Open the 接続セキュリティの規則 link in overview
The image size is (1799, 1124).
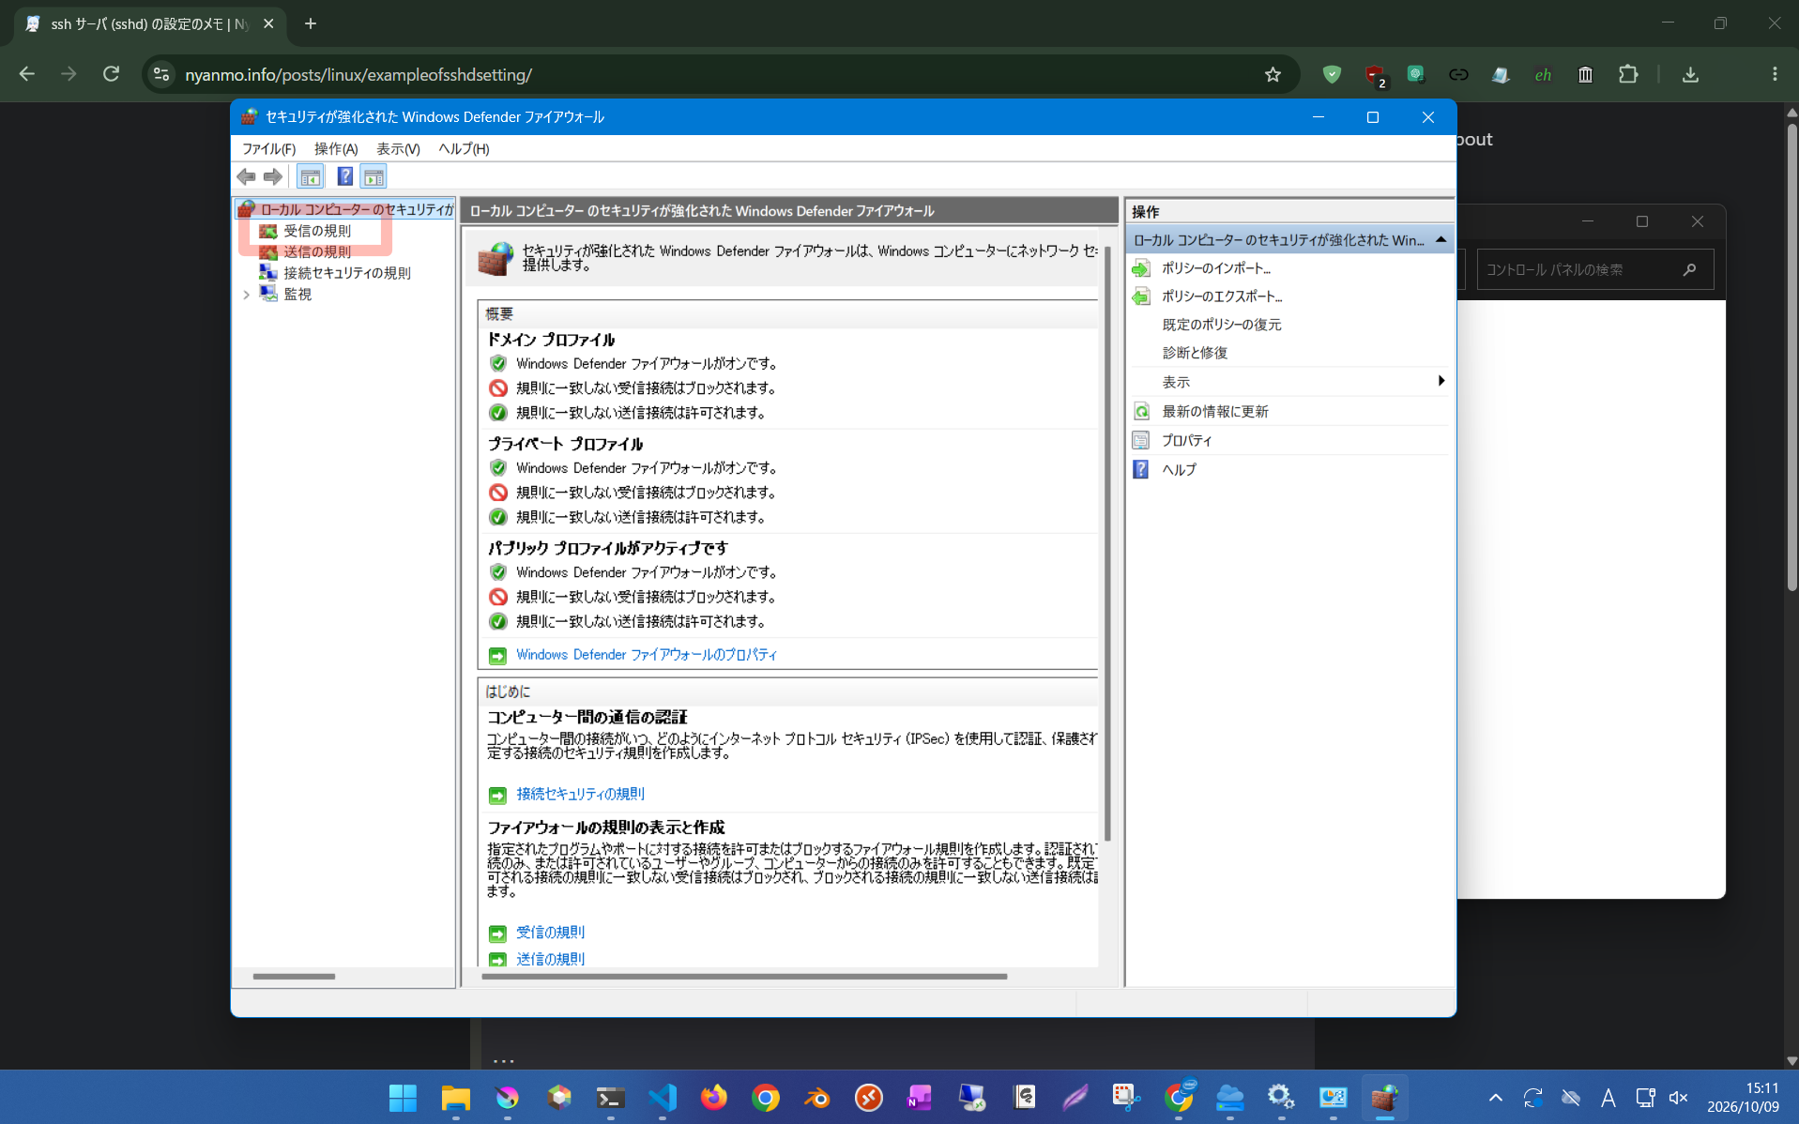coord(580,795)
